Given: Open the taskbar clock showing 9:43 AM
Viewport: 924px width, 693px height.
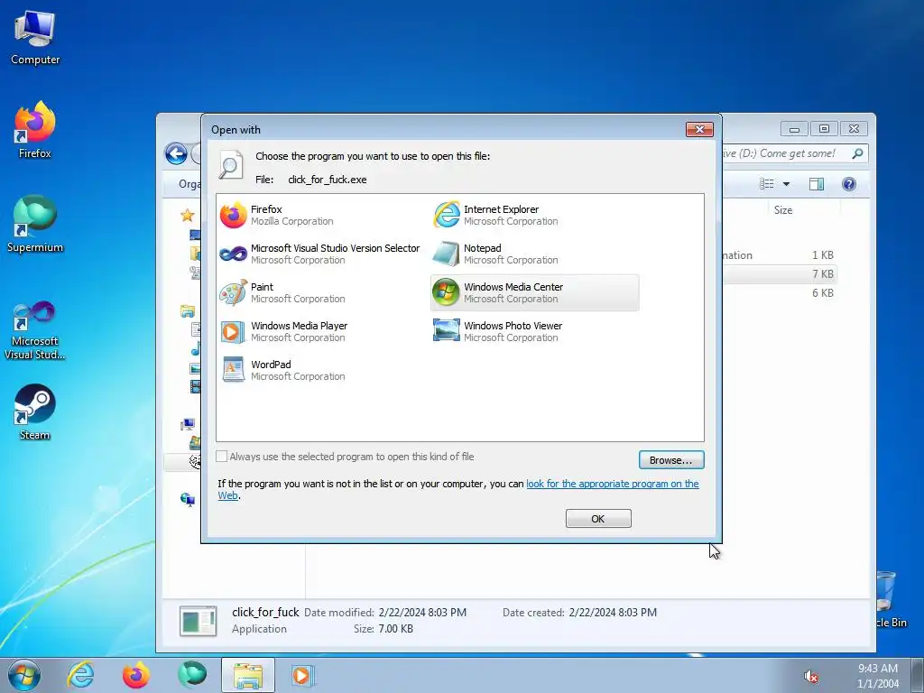Looking at the screenshot, I should (x=878, y=676).
